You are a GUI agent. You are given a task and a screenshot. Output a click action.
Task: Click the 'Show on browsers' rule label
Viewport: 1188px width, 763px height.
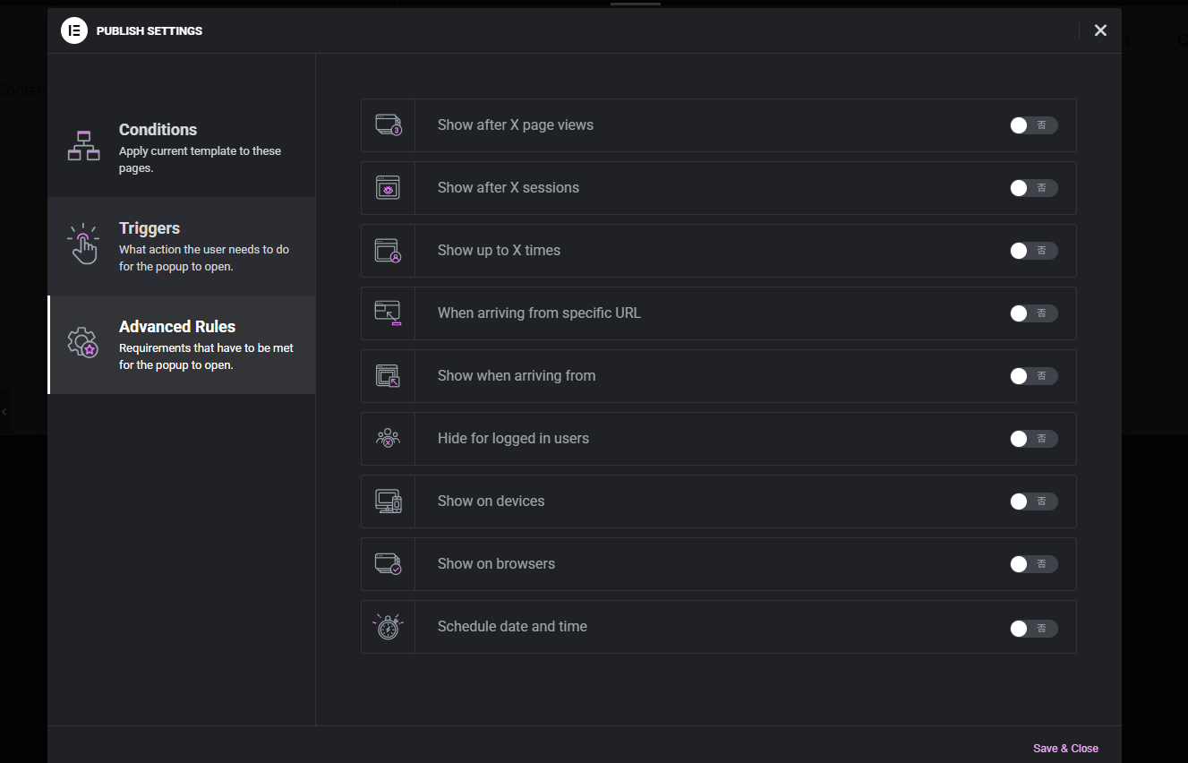496,564
